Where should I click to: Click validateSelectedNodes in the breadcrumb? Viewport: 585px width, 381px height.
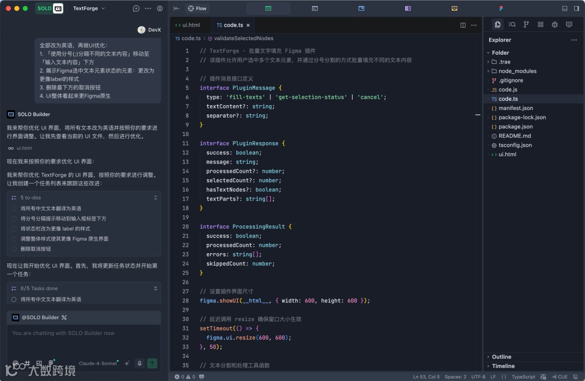(243, 38)
